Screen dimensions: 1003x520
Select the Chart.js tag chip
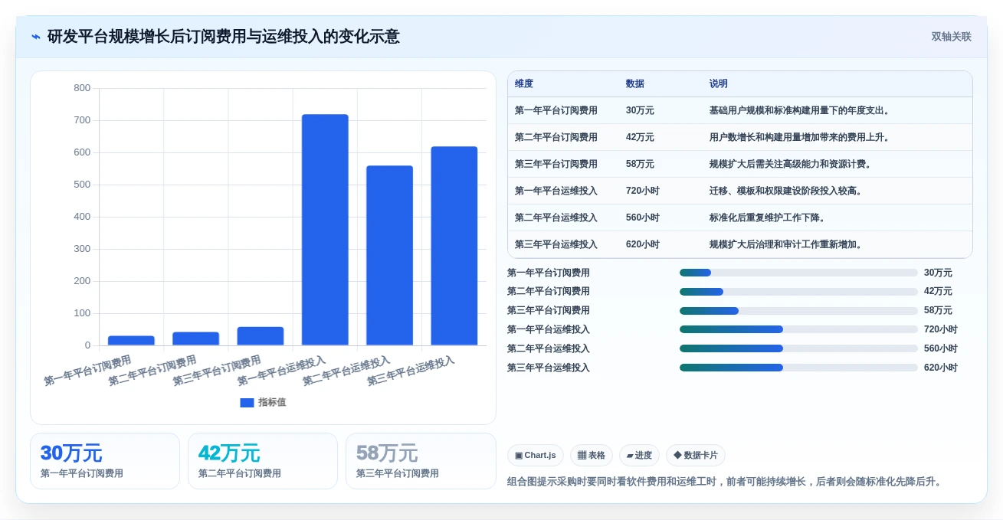pos(535,455)
